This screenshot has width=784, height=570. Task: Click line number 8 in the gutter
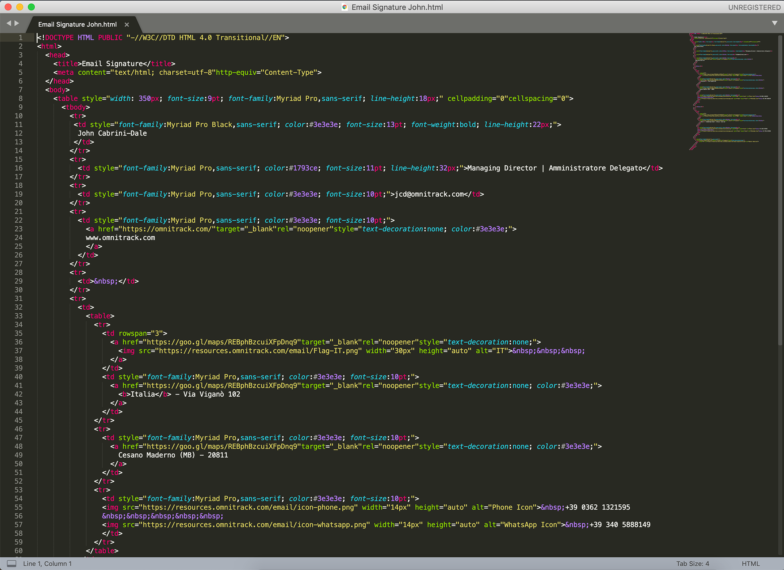click(20, 98)
